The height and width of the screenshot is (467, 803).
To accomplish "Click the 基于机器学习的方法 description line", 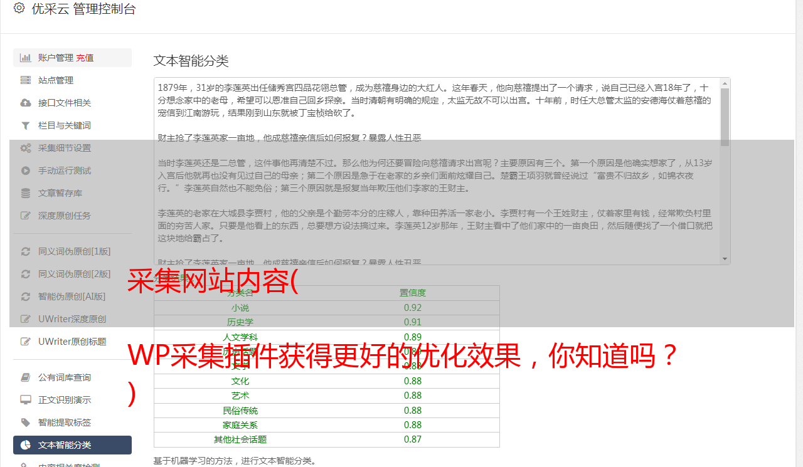I will click(x=235, y=461).
